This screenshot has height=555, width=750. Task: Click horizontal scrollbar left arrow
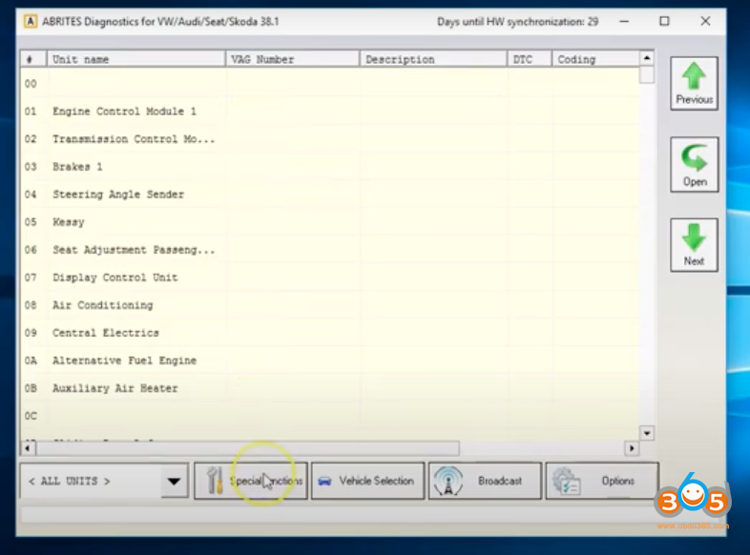(x=28, y=448)
